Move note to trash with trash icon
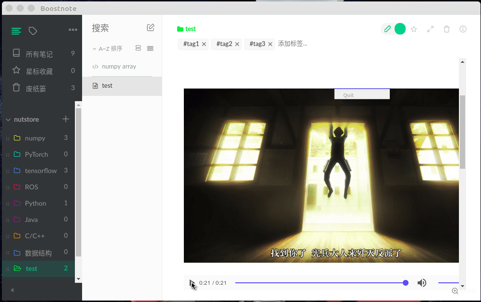Image resolution: width=481 pixels, height=302 pixels. (x=446, y=29)
